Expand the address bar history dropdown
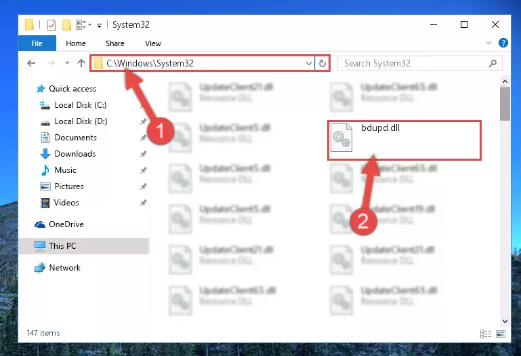The height and width of the screenshot is (356, 521). tap(309, 63)
